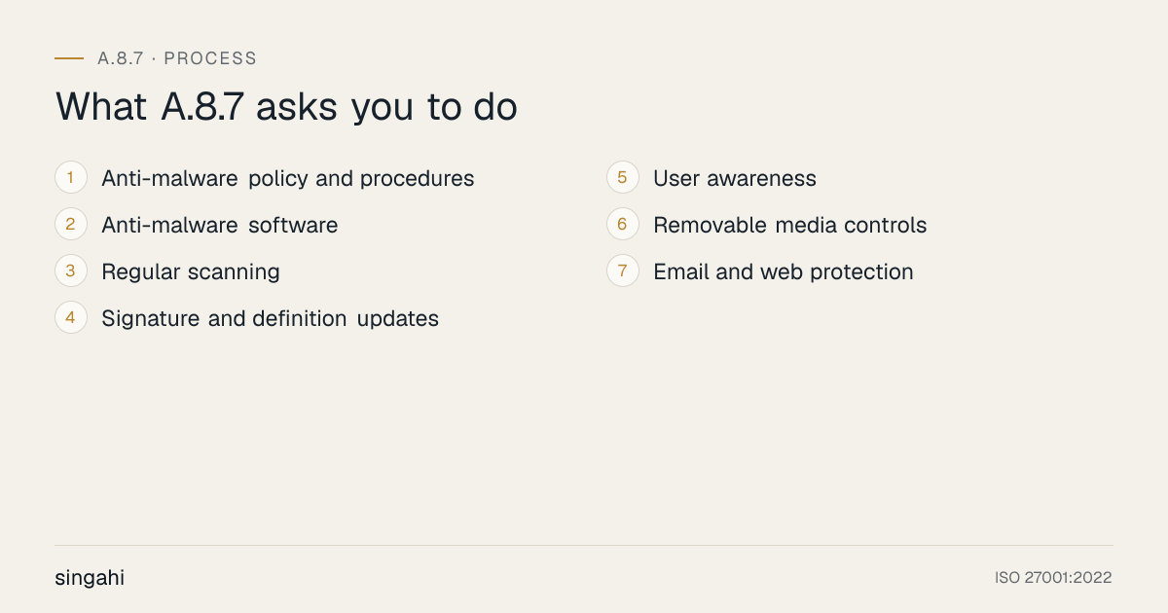The height and width of the screenshot is (613, 1168).
Task: Click the "Regular scanning" list item
Action: point(191,272)
